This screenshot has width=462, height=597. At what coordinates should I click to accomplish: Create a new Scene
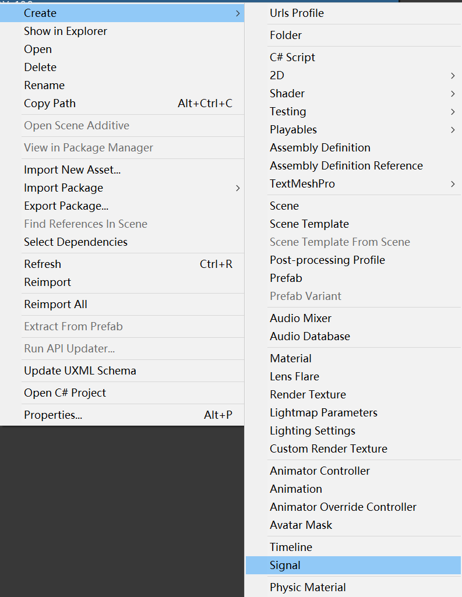click(284, 206)
